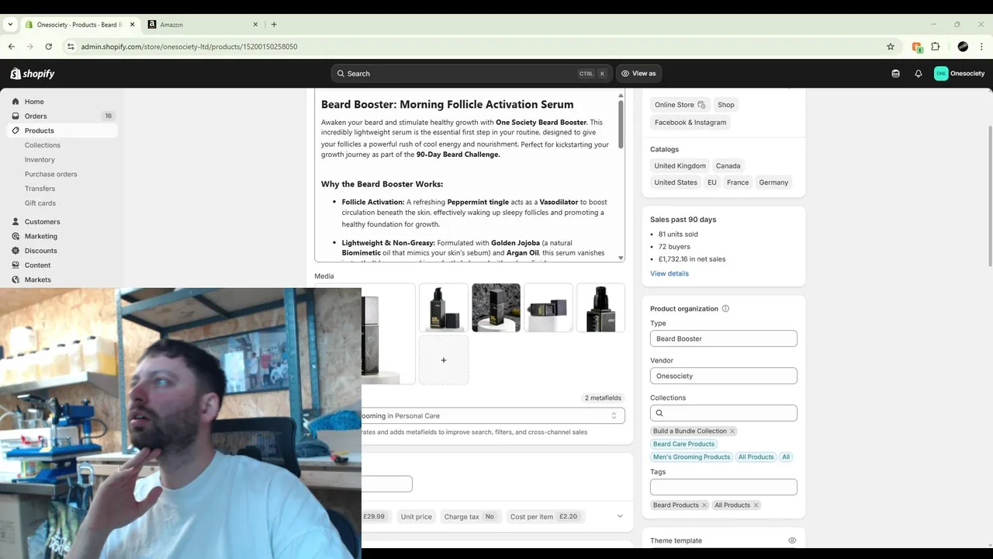Click the Orders count badge 16
This screenshot has height=559, width=993.
pos(108,116)
